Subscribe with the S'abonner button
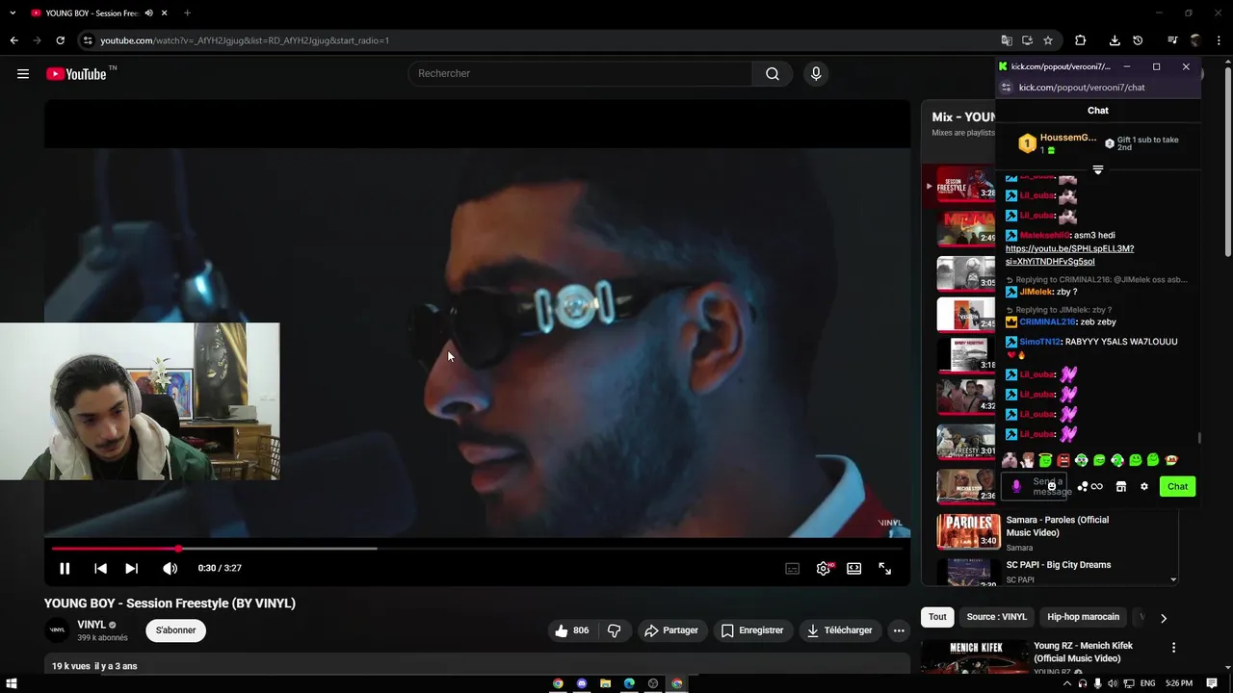 tap(175, 630)
